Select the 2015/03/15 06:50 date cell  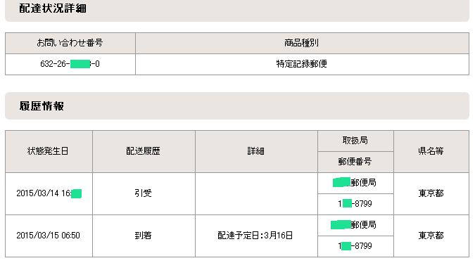(x=49, y=236)
